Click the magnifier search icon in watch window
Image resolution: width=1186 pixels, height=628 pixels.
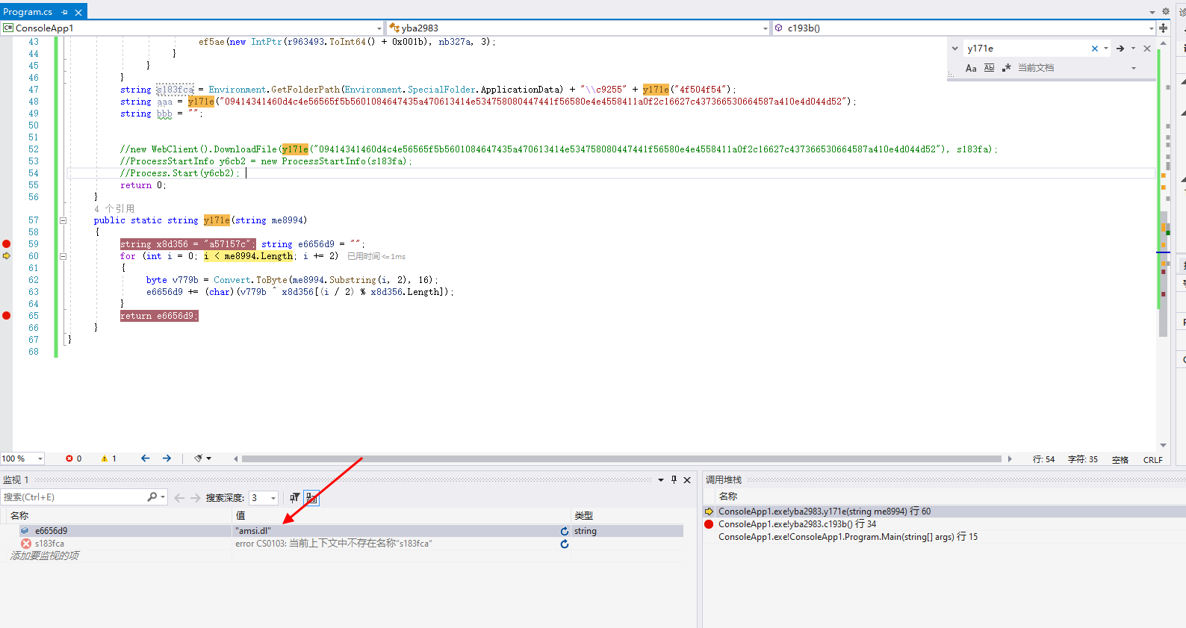coord(152,497)
